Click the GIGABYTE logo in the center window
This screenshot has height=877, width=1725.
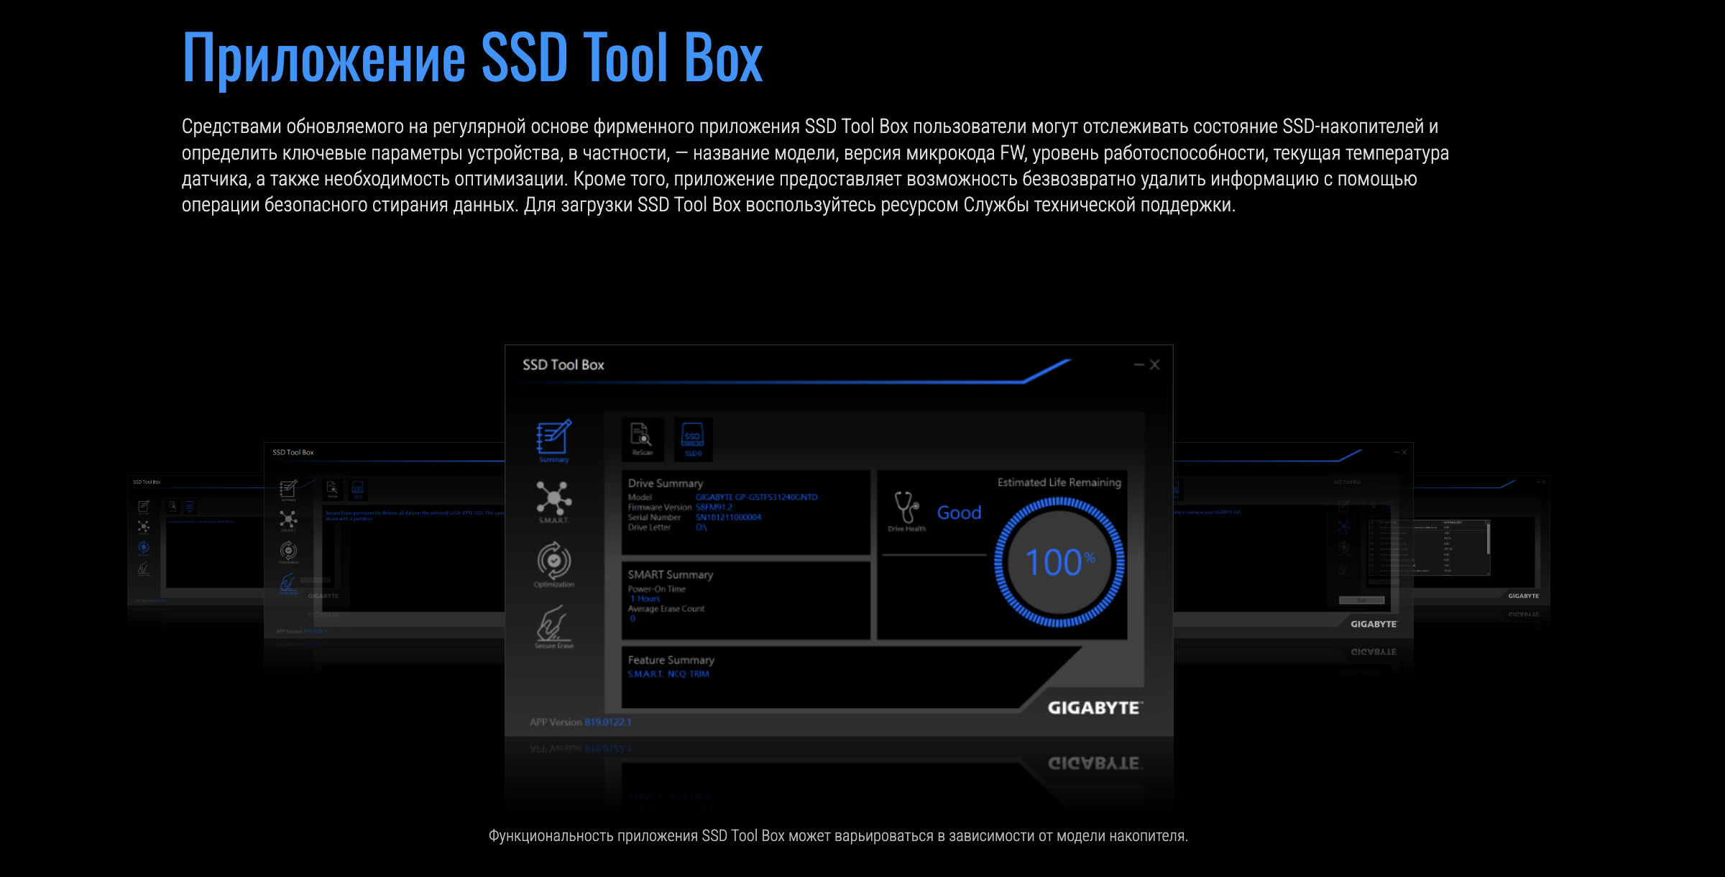(1093, 708)
